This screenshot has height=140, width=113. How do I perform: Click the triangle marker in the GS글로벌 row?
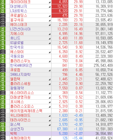click(x=50, y=43)
